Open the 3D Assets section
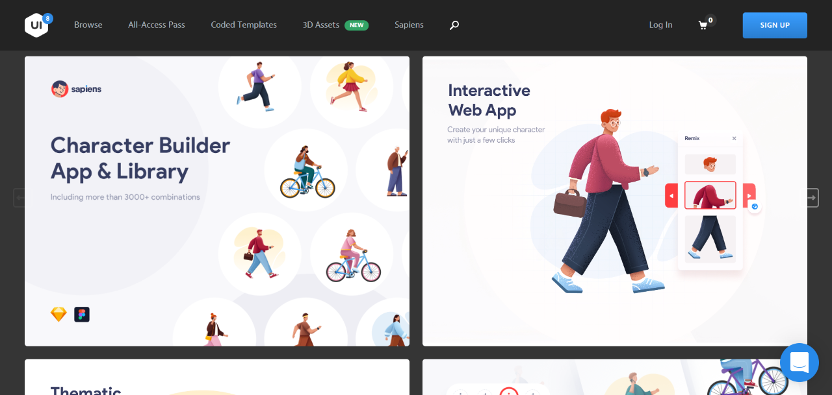This screenshot has height=395, width=832. (321, 25)
